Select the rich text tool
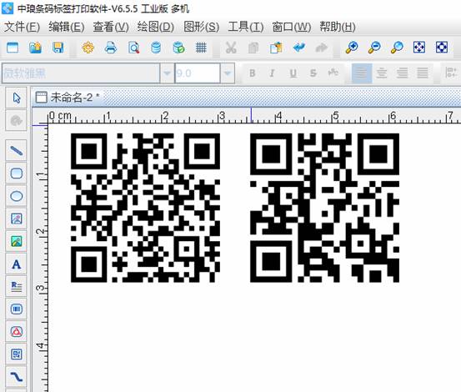 [17, 286]
